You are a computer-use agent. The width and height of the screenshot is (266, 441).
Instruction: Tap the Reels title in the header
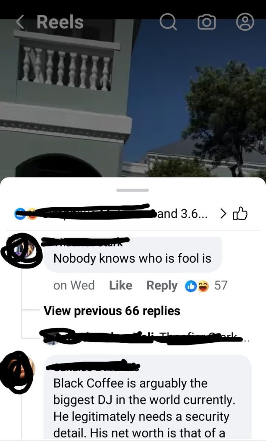(60, 22)
